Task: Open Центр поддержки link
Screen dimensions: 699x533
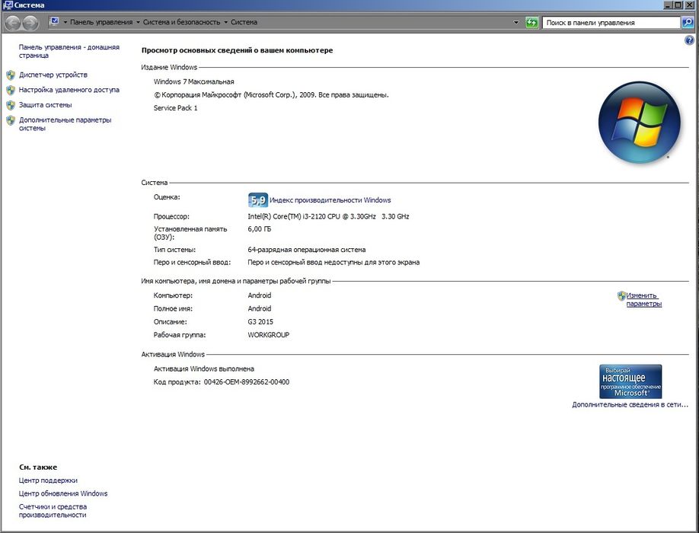Action: [48, 480]
